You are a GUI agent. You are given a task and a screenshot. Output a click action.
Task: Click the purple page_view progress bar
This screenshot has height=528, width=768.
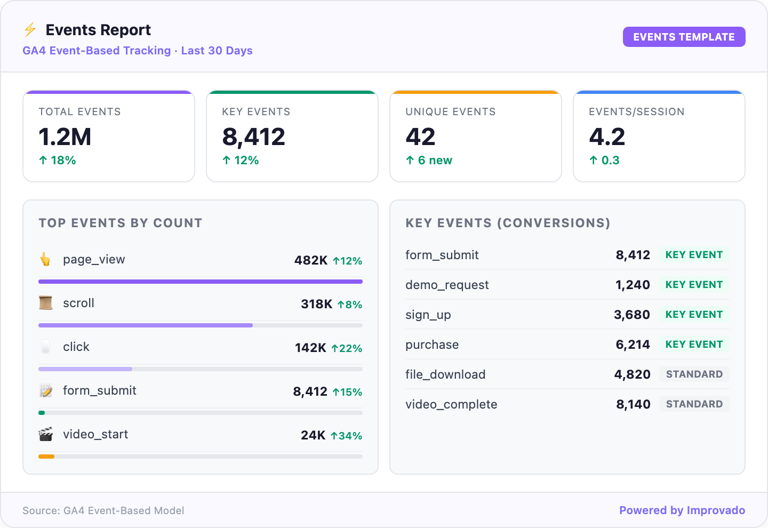point(200,281)
